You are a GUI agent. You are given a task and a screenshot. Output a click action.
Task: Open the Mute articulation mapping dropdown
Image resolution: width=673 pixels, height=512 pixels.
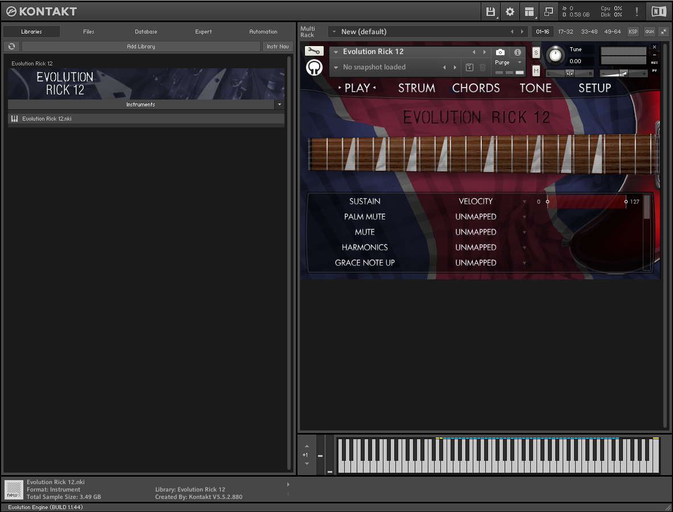click(x=524, y=233)
